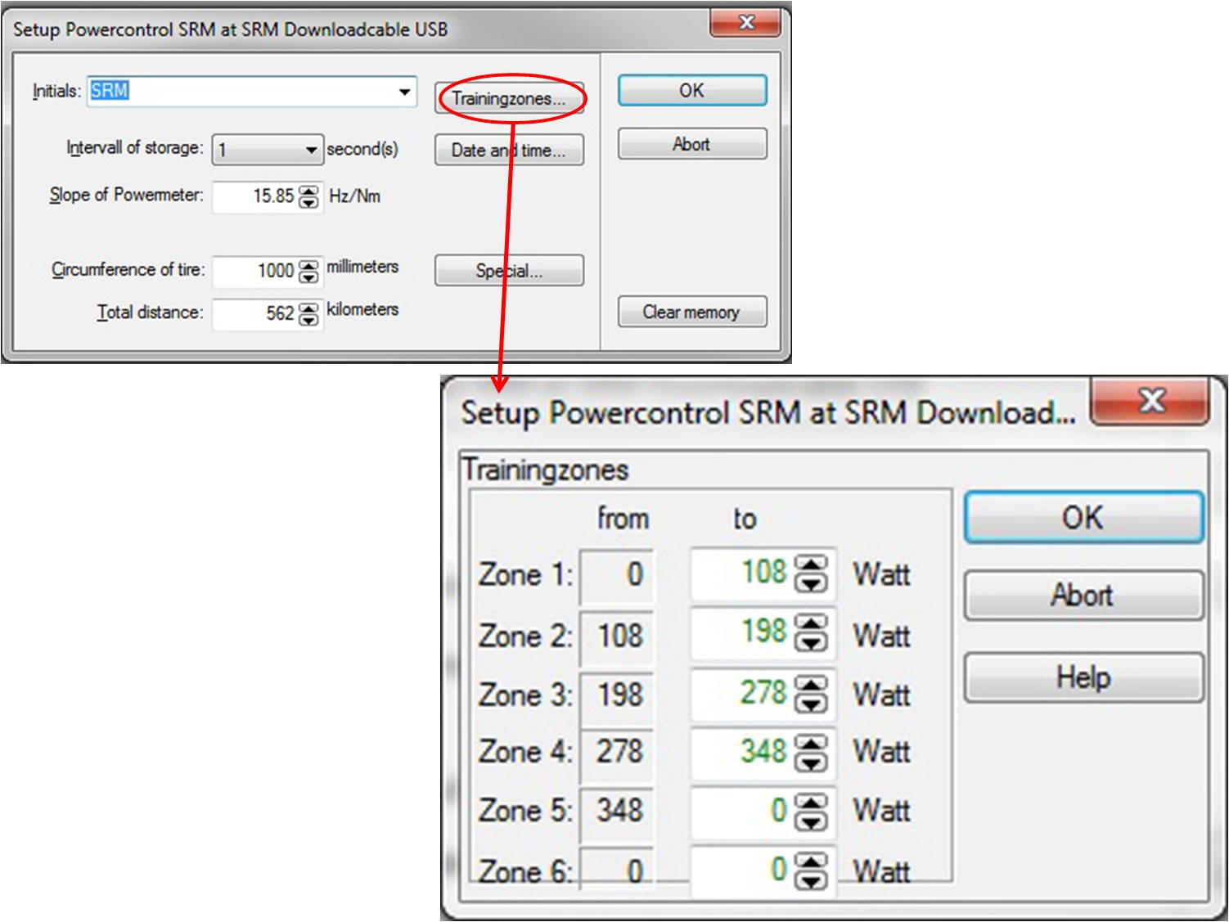Click the Initials text field
1229x922 pixels.
coord(241,91)
